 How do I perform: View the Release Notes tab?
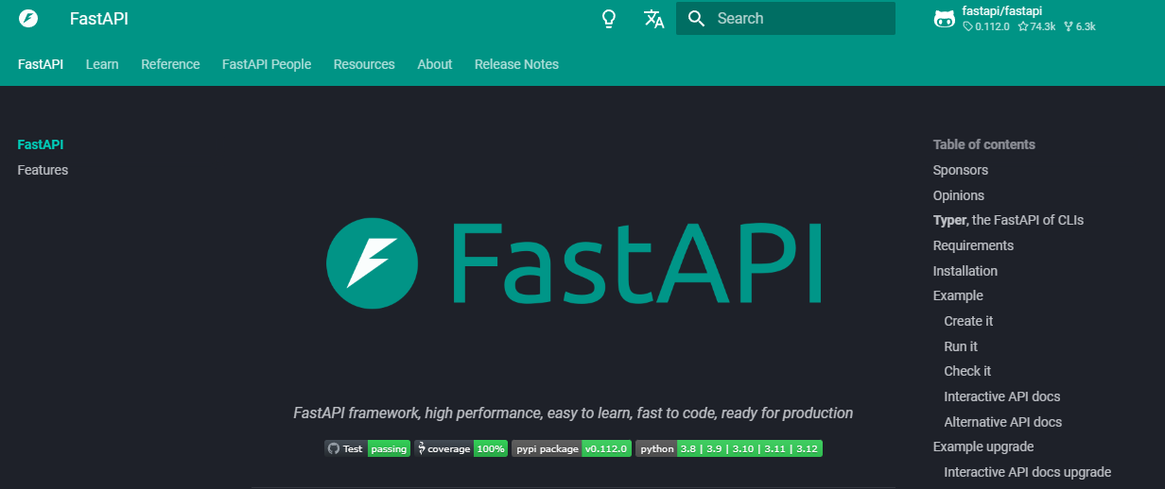516,64
